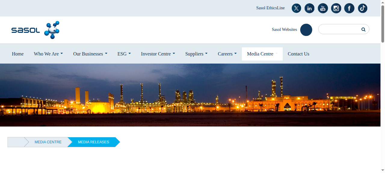
Task: Click the magnifier search icon
Action: 363,29
